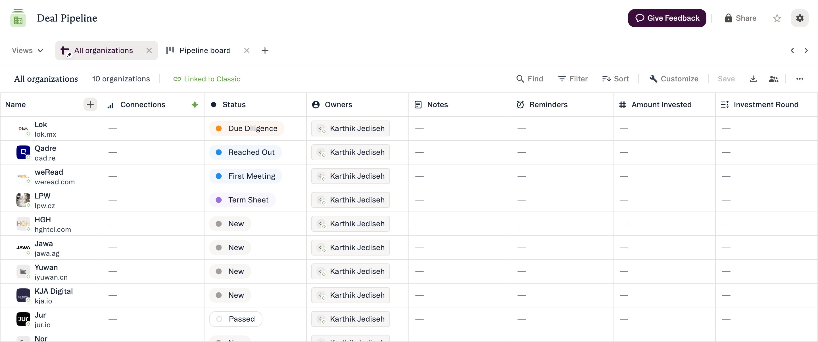Screen dimensions: 818x342
Task: Click the Connections column header
Action: [153, 105]
